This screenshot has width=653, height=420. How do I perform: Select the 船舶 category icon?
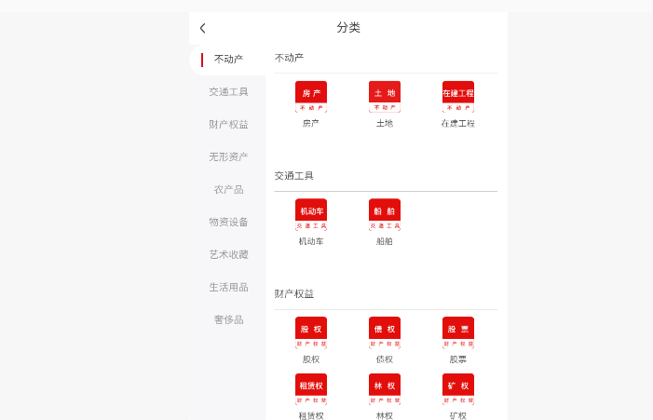(x=385, y=215)
